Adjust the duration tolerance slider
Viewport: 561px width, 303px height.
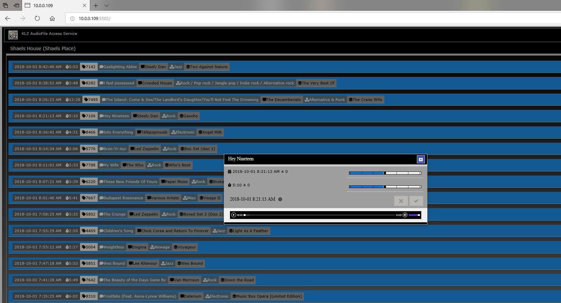(385, 187)
